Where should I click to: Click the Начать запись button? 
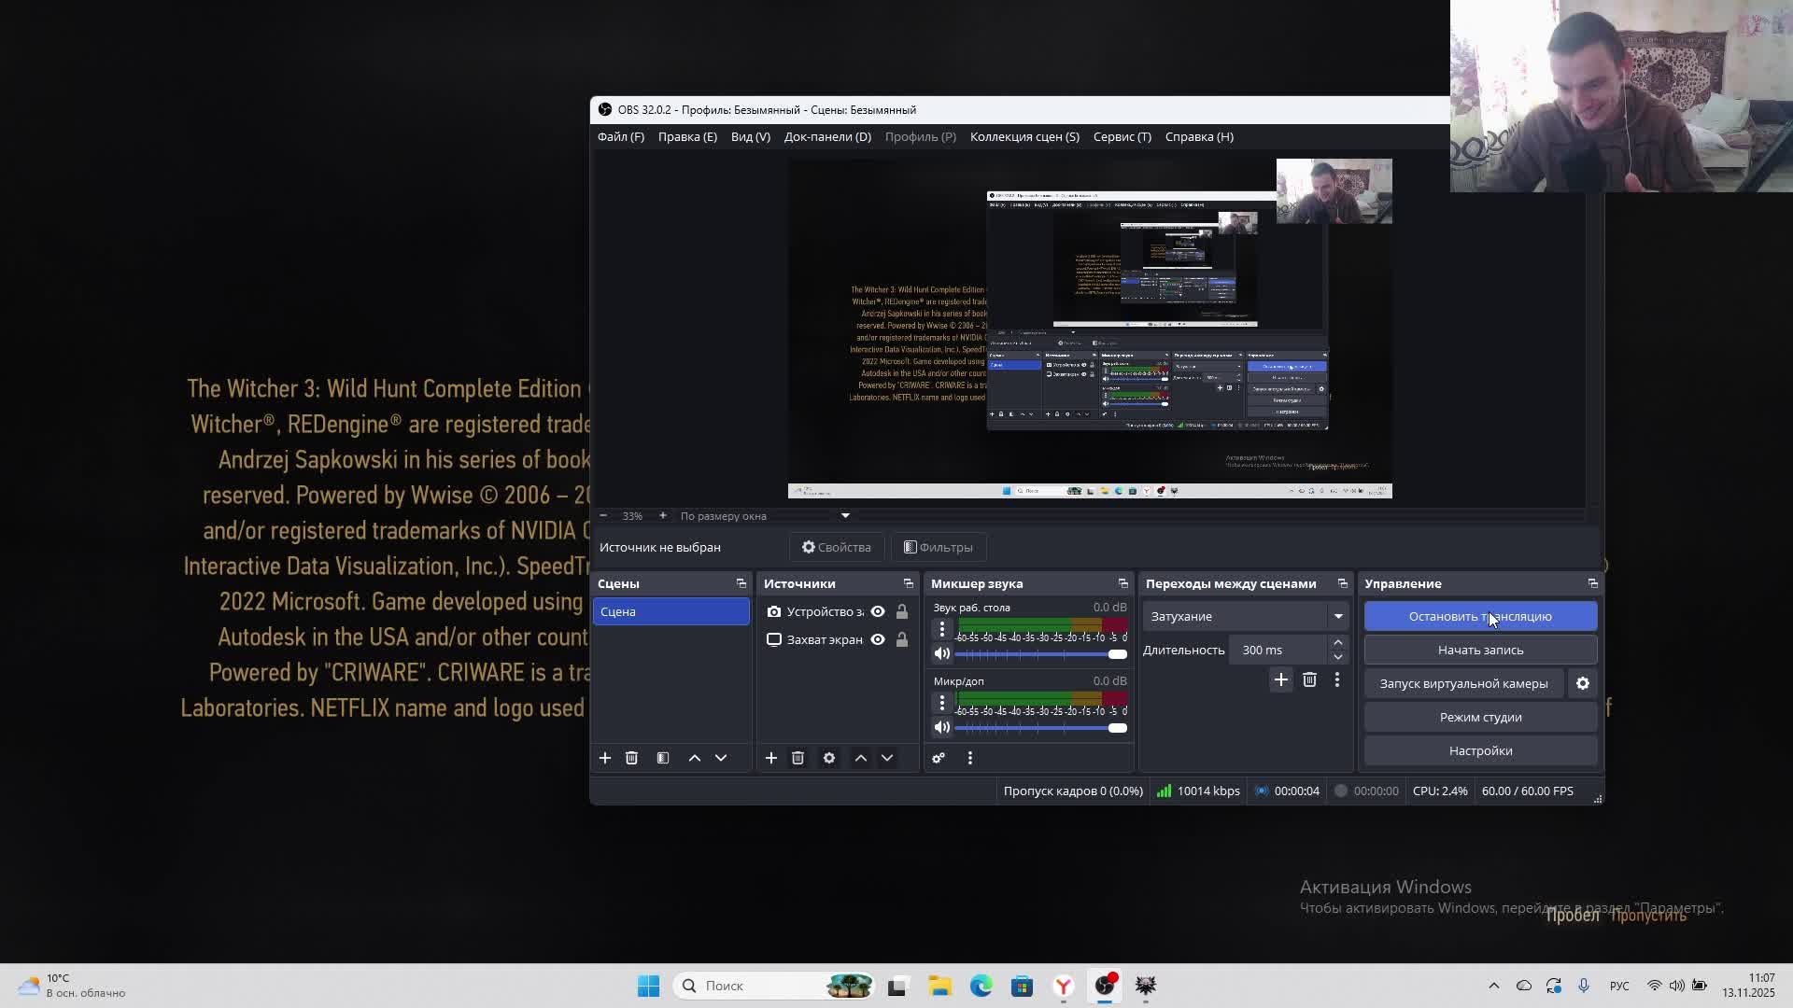1480,650
